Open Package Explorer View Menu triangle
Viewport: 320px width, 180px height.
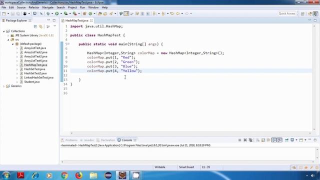point(54,26)
